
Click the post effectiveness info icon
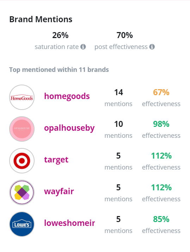pos(152,47)
